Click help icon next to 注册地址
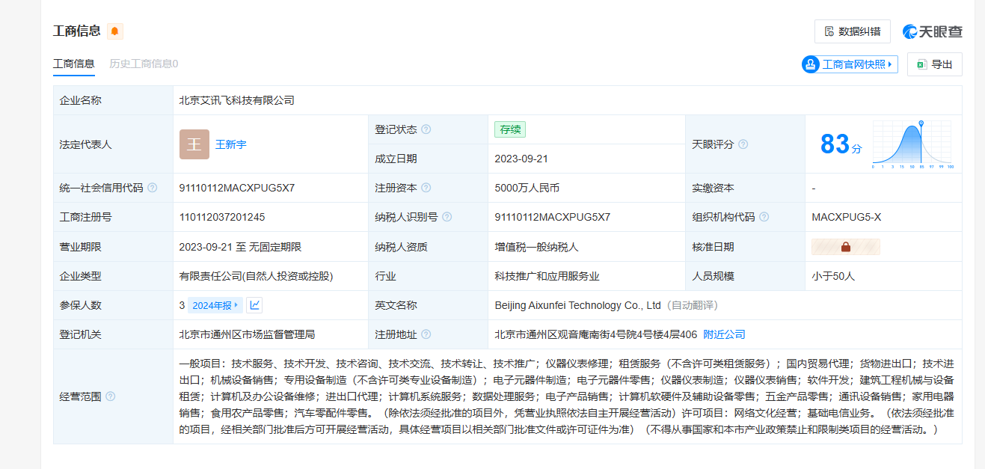The height and width of the screenshot is (469, 985). tap(426, 334)
